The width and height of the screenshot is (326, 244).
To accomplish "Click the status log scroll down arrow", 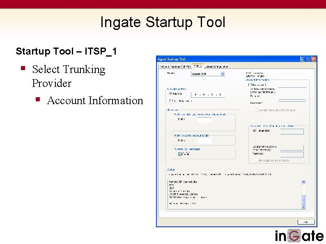I will 303,207.
